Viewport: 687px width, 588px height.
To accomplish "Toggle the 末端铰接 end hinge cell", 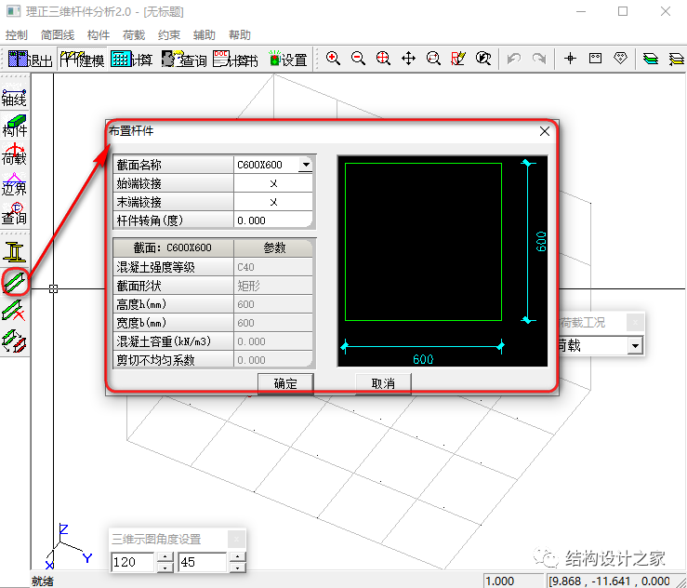I will (x=273, y=202).
